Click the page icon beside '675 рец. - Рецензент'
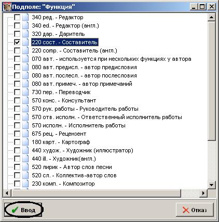 (25, 134)
